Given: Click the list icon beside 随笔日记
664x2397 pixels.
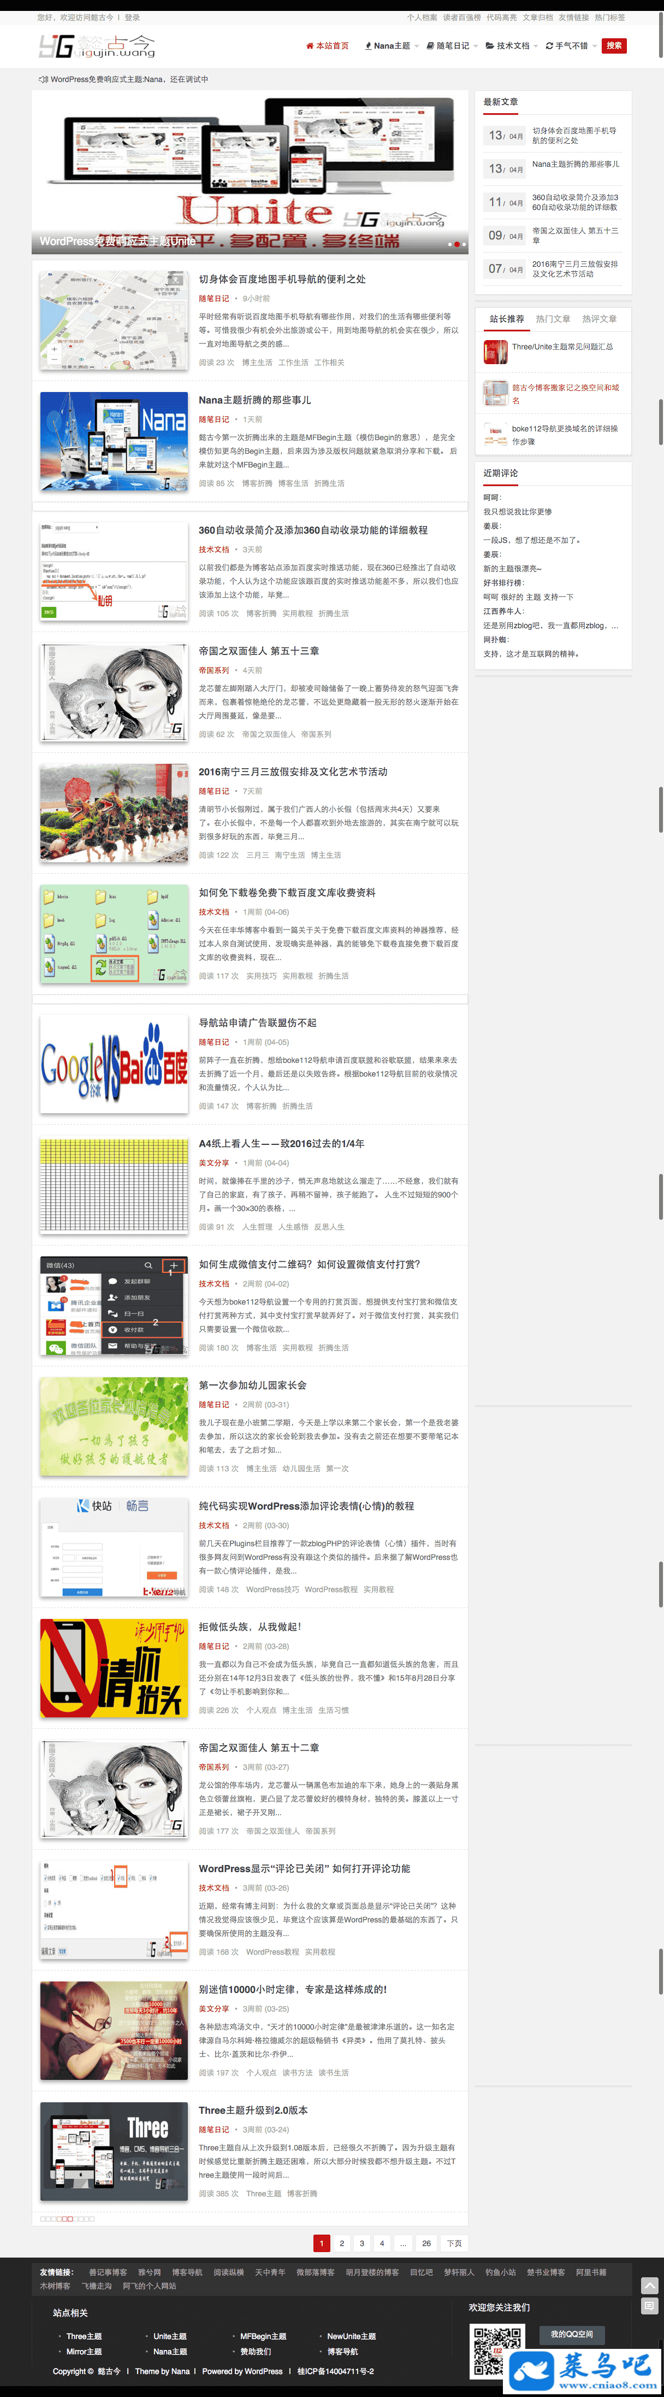Looking at the screenshot, I should (x=431, y=45).
